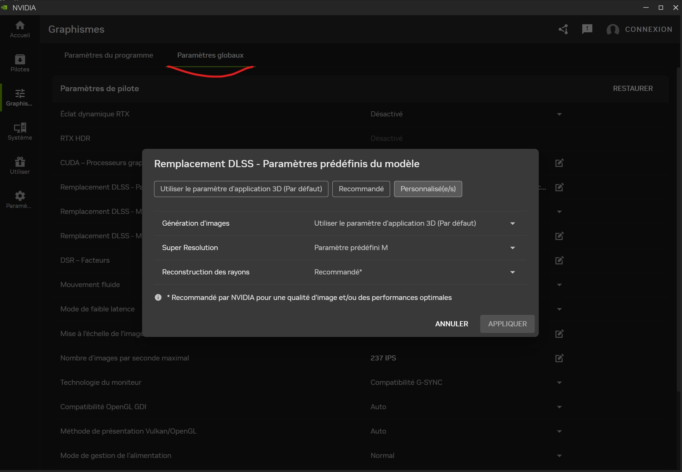Image resolution: width=682 pixels, height=472 pixels.
Task: Switch to Paramètres du programme tab
Action: coord(108,55)
